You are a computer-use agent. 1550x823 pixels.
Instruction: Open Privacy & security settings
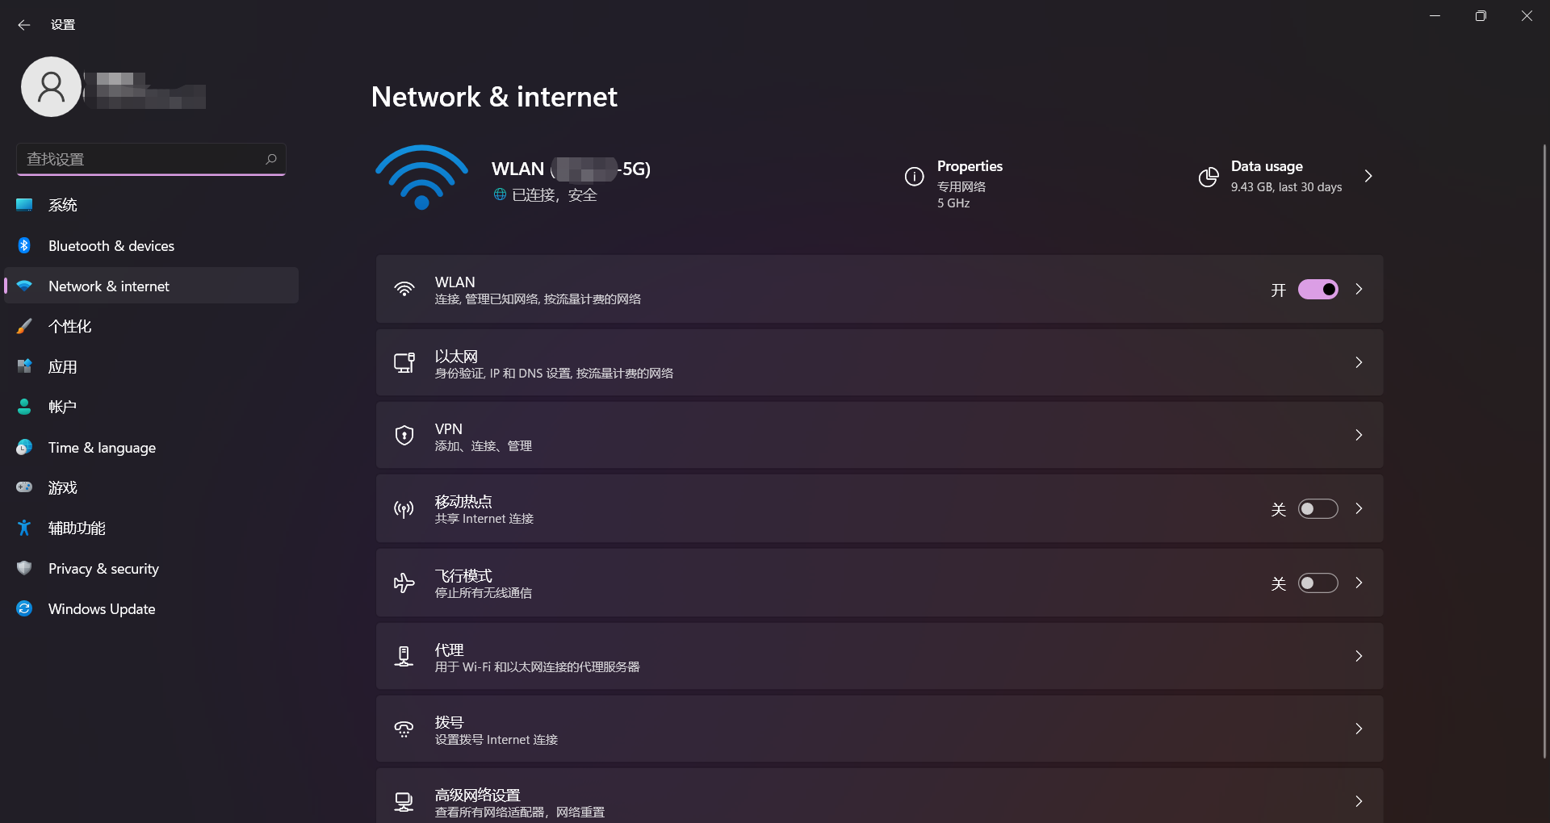tap(103, 569)
